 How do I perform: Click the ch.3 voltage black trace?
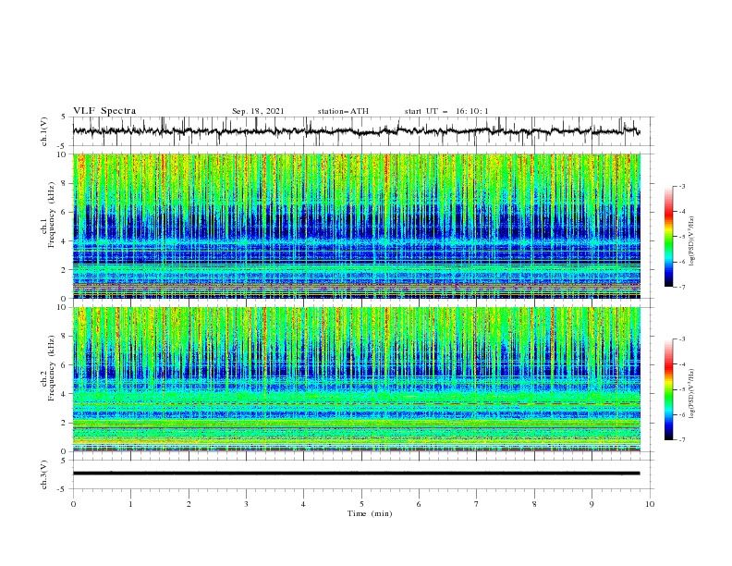pos(356,474)
